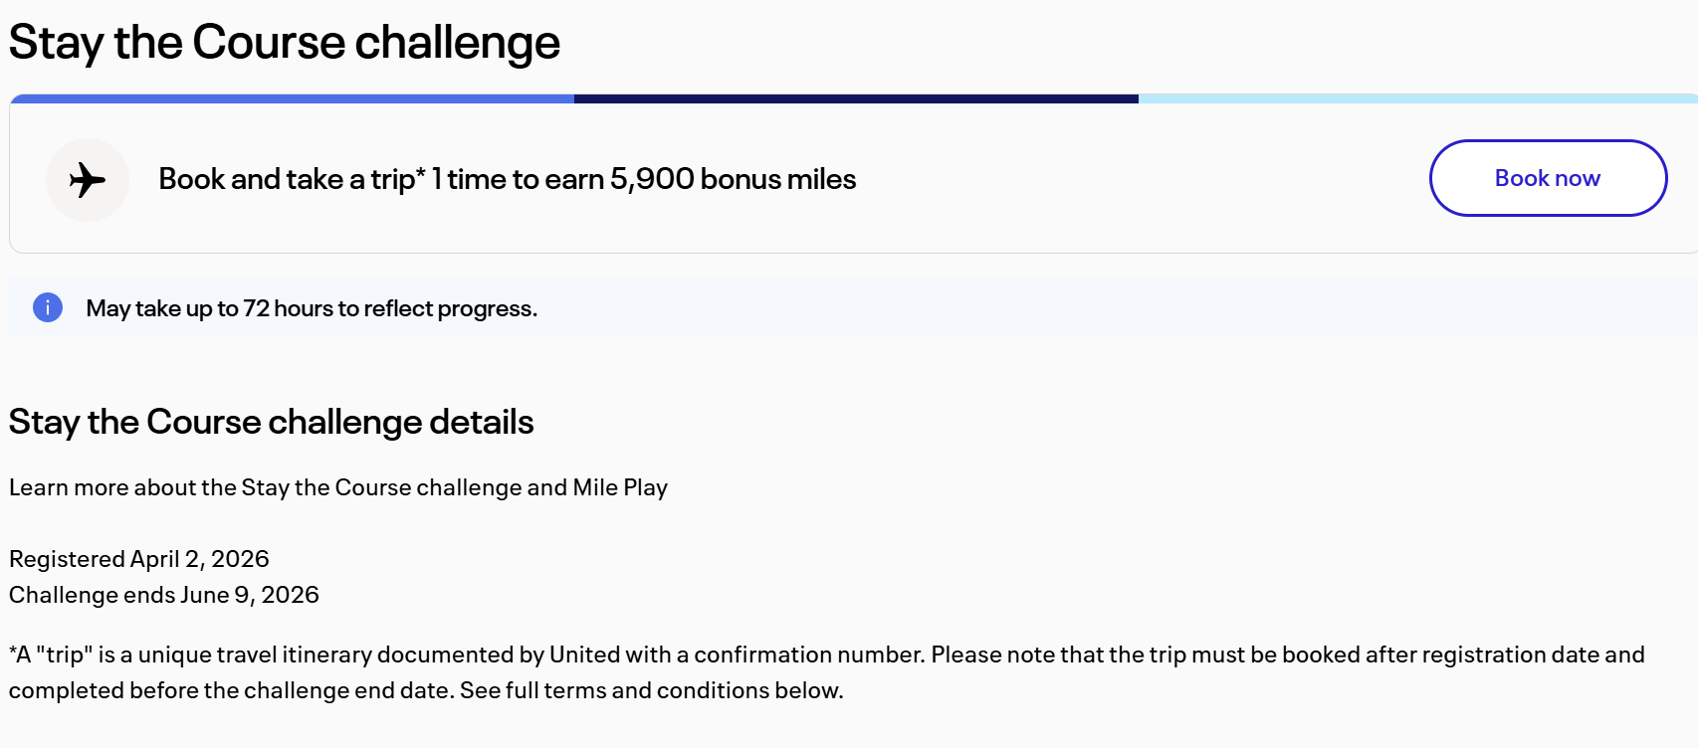Click the light blue final progress segment

pyautogui.click(x=1417, y=98)
